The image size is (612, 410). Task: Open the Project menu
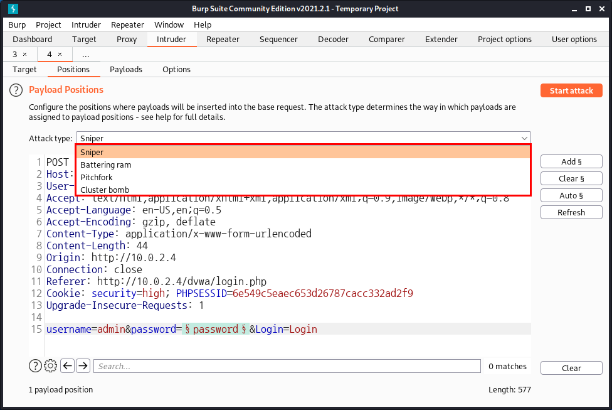tap(48, 24)
